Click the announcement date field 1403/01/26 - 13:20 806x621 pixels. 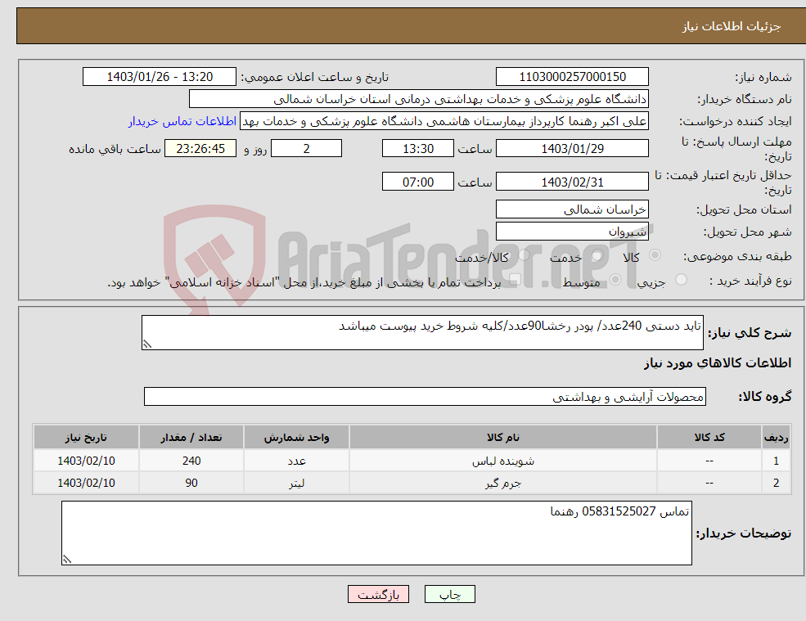point(160,77)
